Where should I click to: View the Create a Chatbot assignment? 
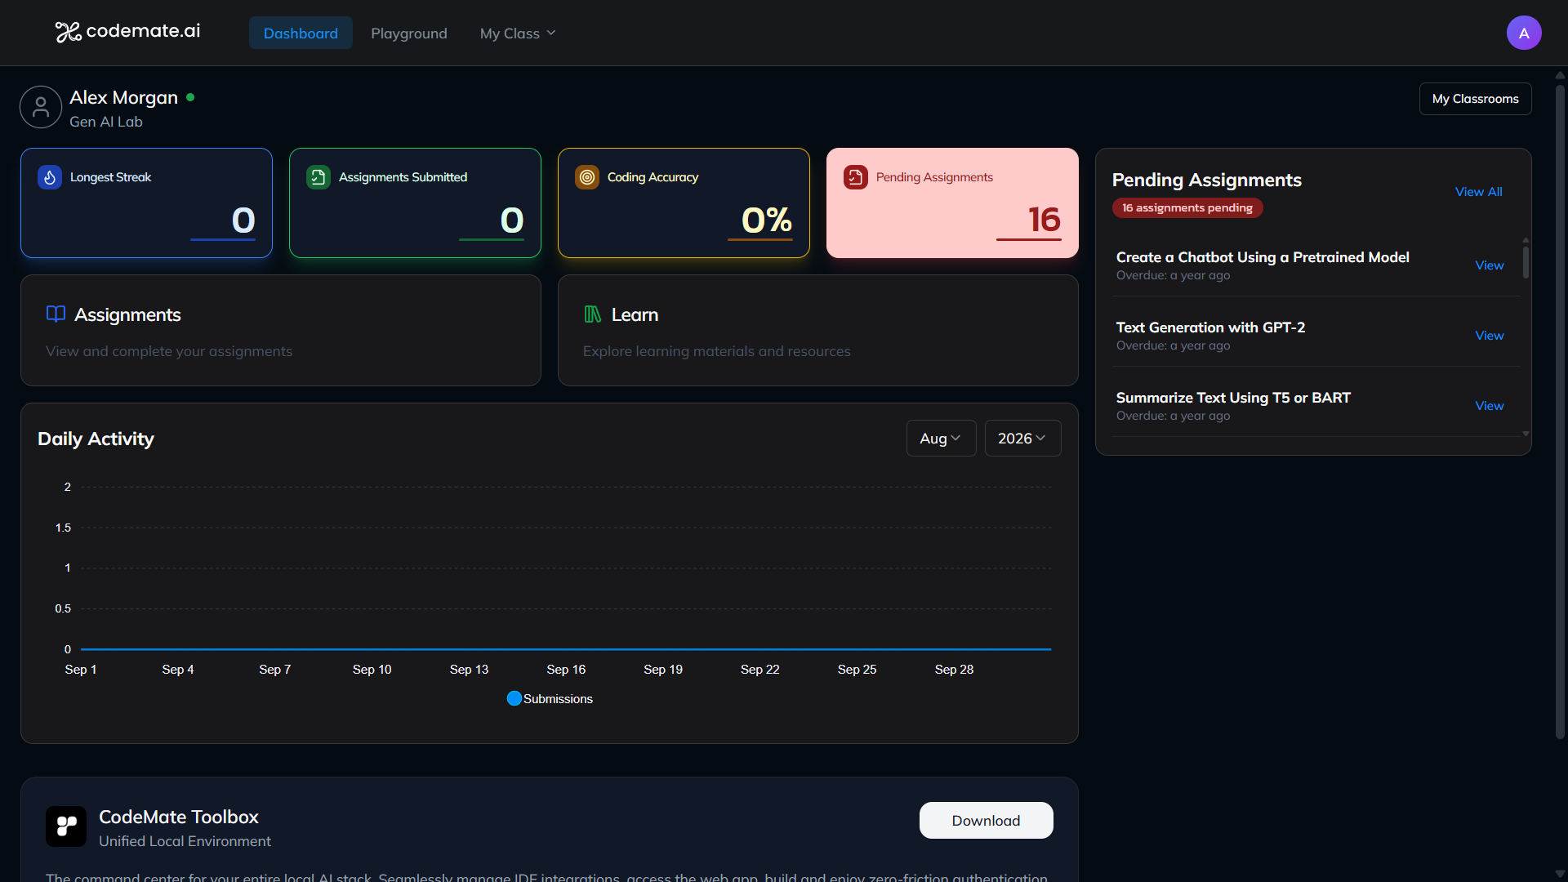(1489, 265)
